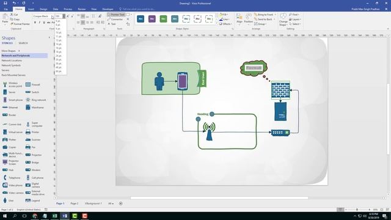The image size is (391, 220).
Task: Click Bring to Front button
Action: point(265,15)
